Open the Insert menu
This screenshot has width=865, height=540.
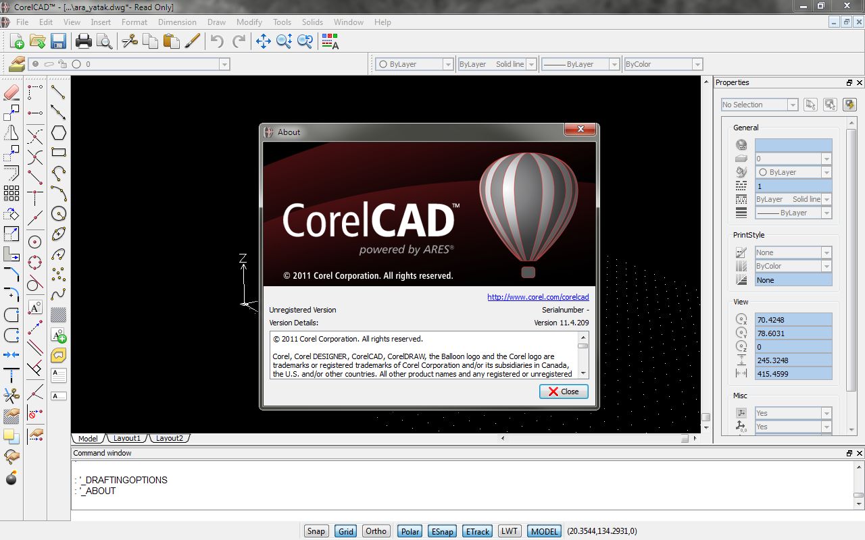coord(101,22)
